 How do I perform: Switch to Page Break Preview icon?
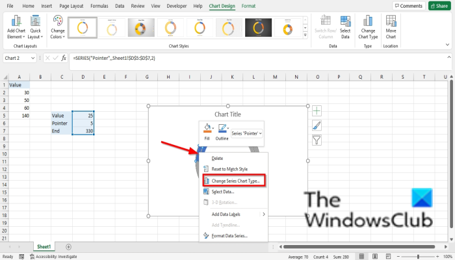point(388,256)
